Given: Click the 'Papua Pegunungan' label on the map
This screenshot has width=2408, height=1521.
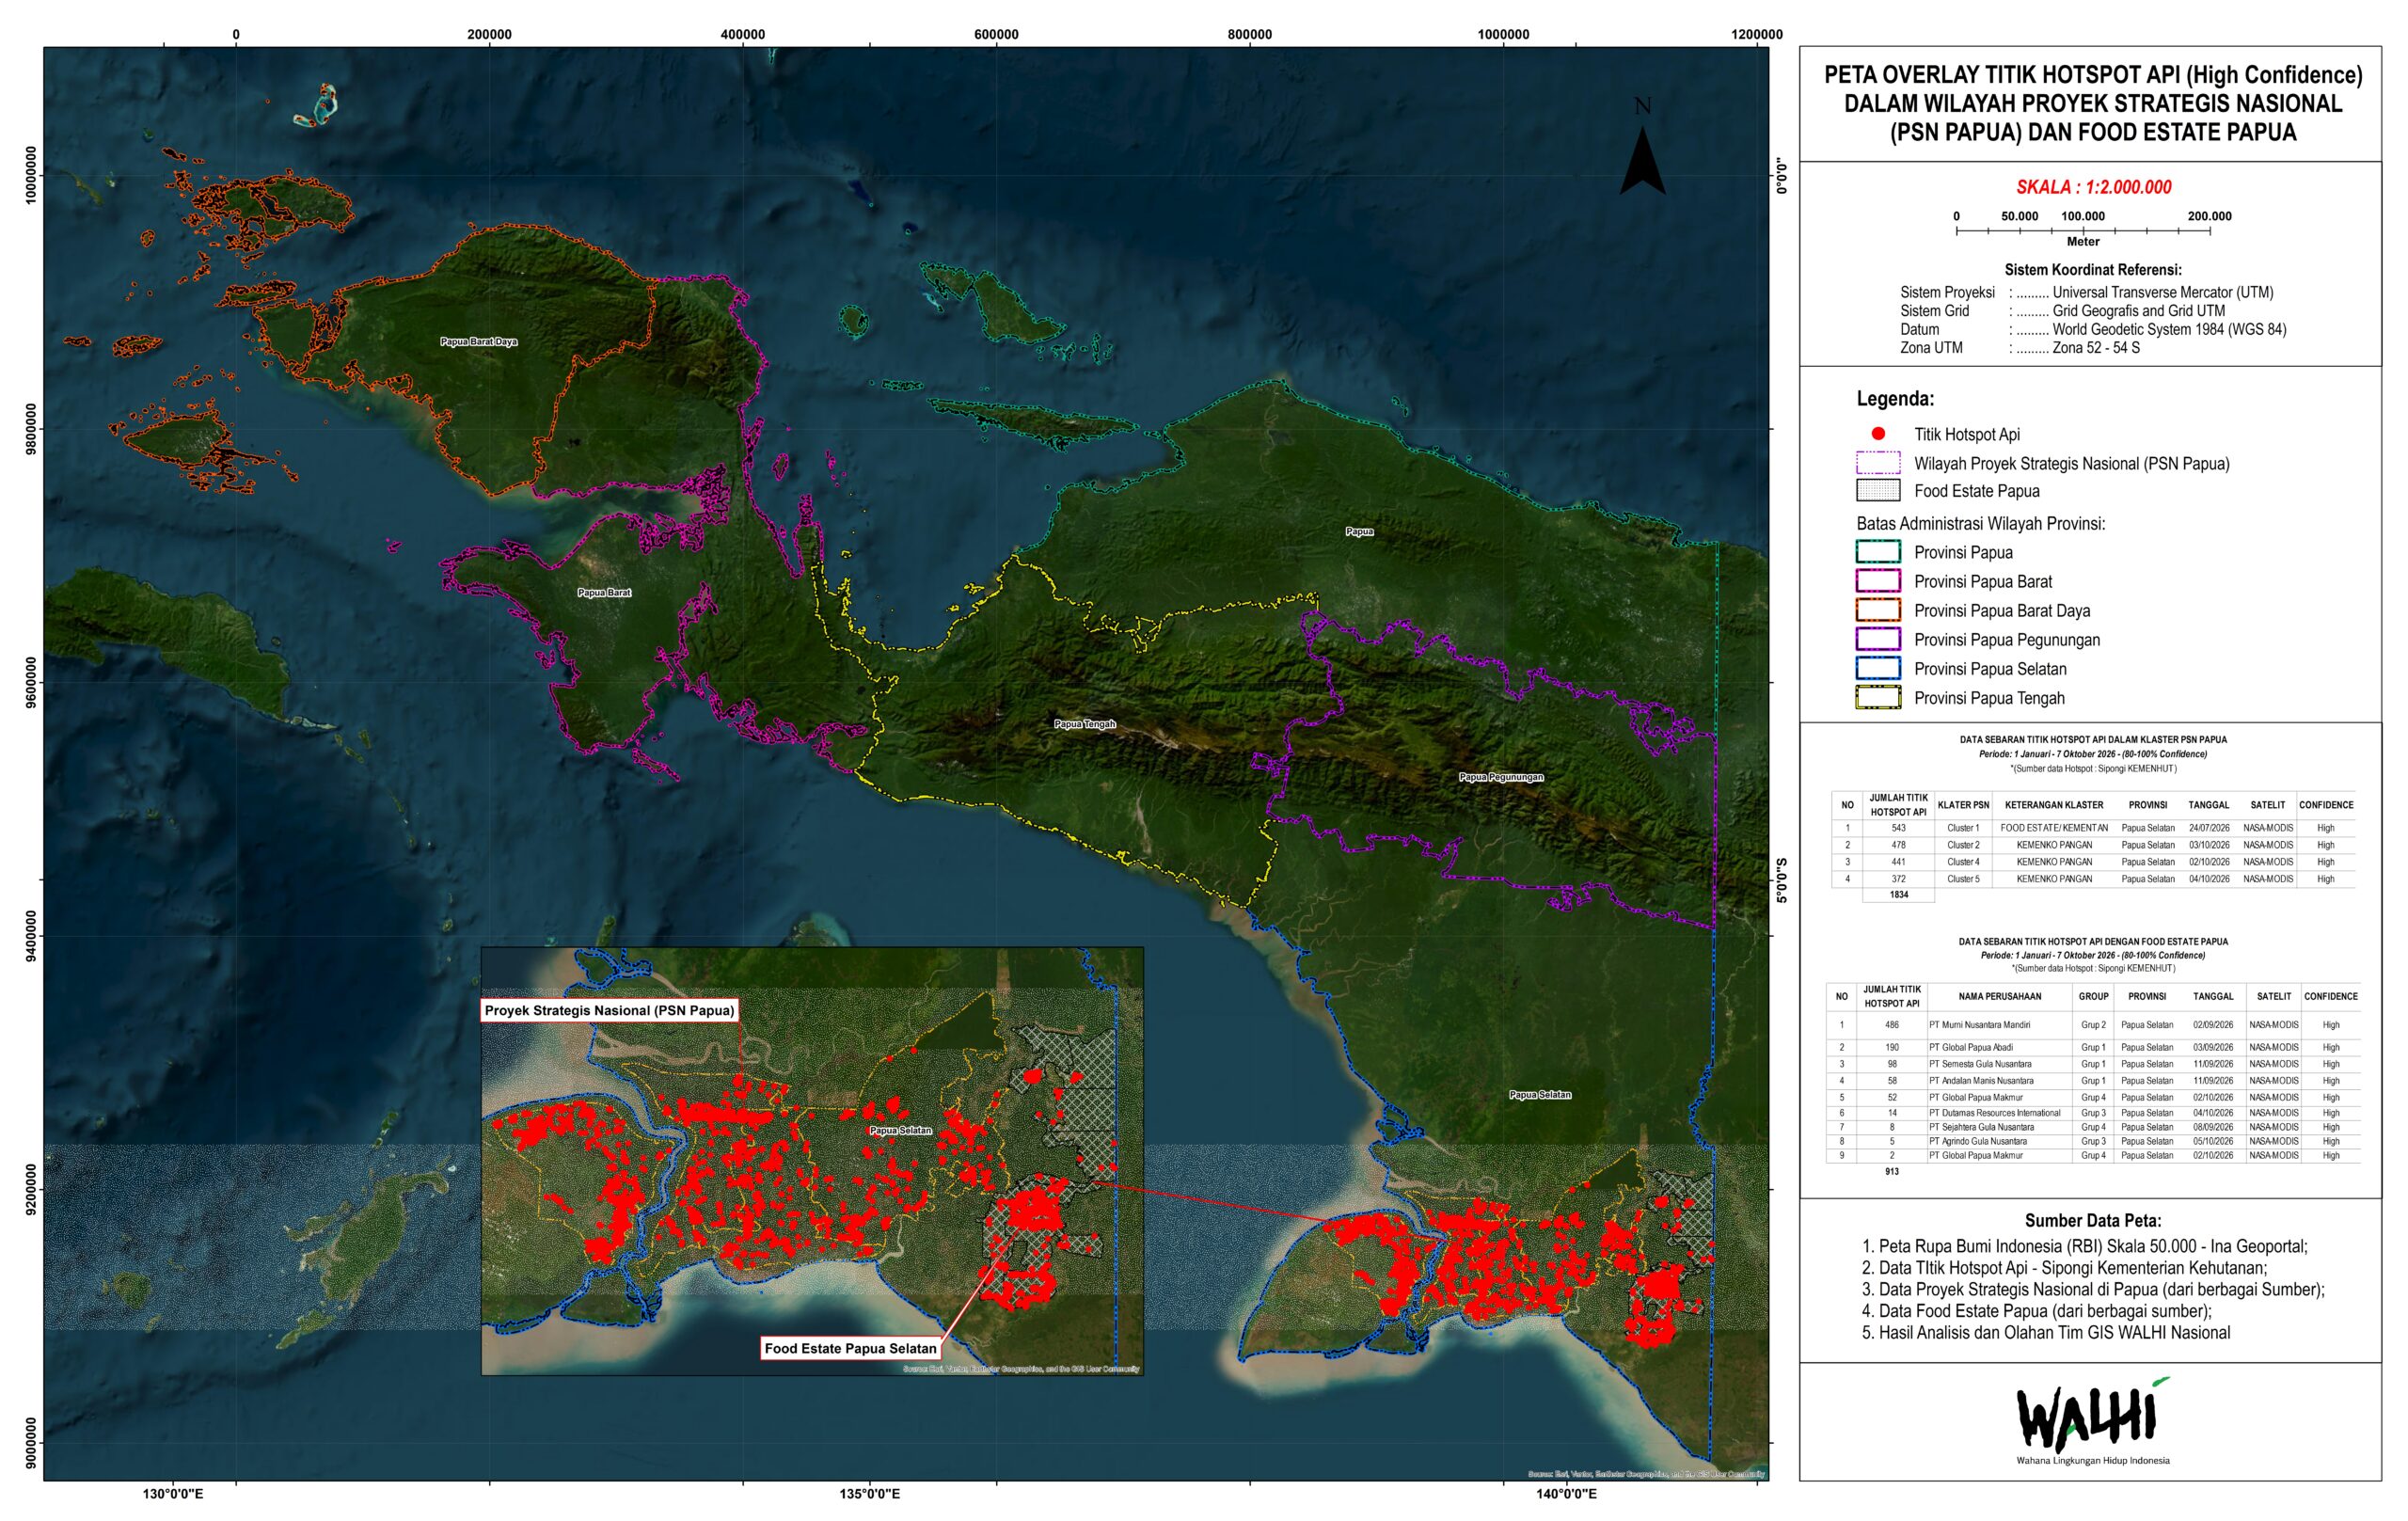Looking at the screenshot, I should coord(1501,776).
